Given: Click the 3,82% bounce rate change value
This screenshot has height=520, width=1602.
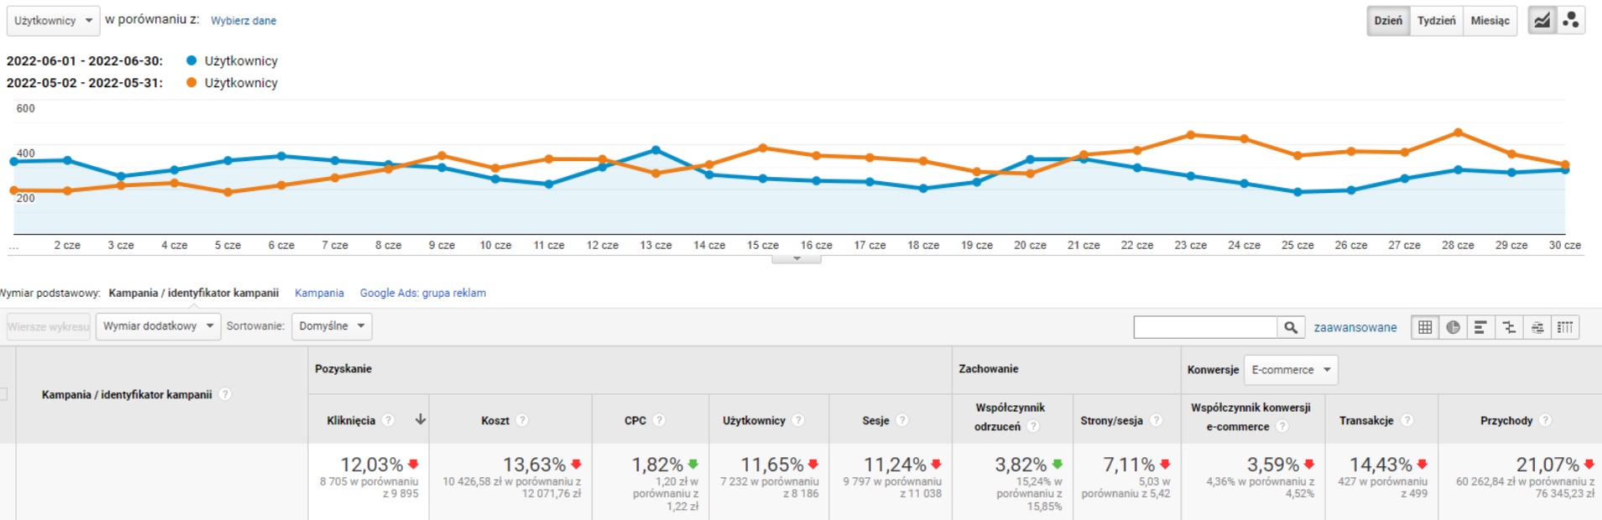Looking at the screenshot, I should [x=1021, y=465].
